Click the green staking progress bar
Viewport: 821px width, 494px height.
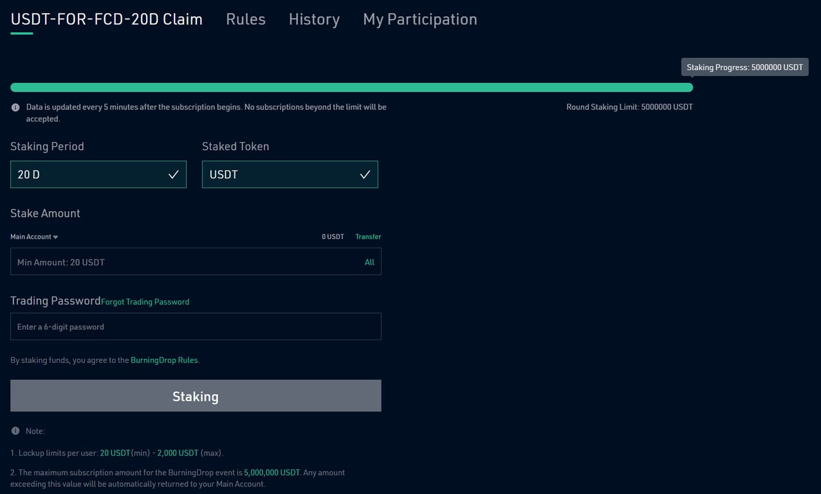351,87
